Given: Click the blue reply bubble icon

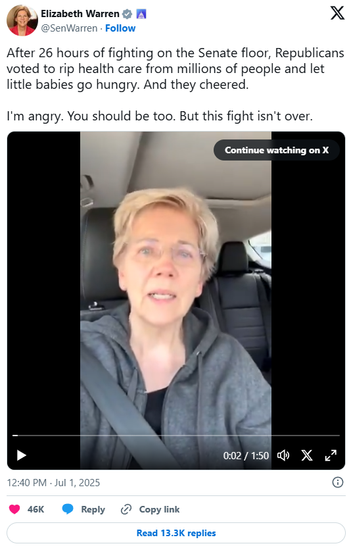Looking at the screenshot, I should [68, 509].
